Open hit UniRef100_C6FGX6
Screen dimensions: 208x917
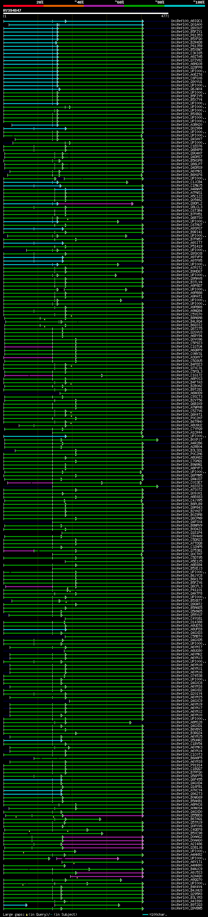[x=187, y=78]
